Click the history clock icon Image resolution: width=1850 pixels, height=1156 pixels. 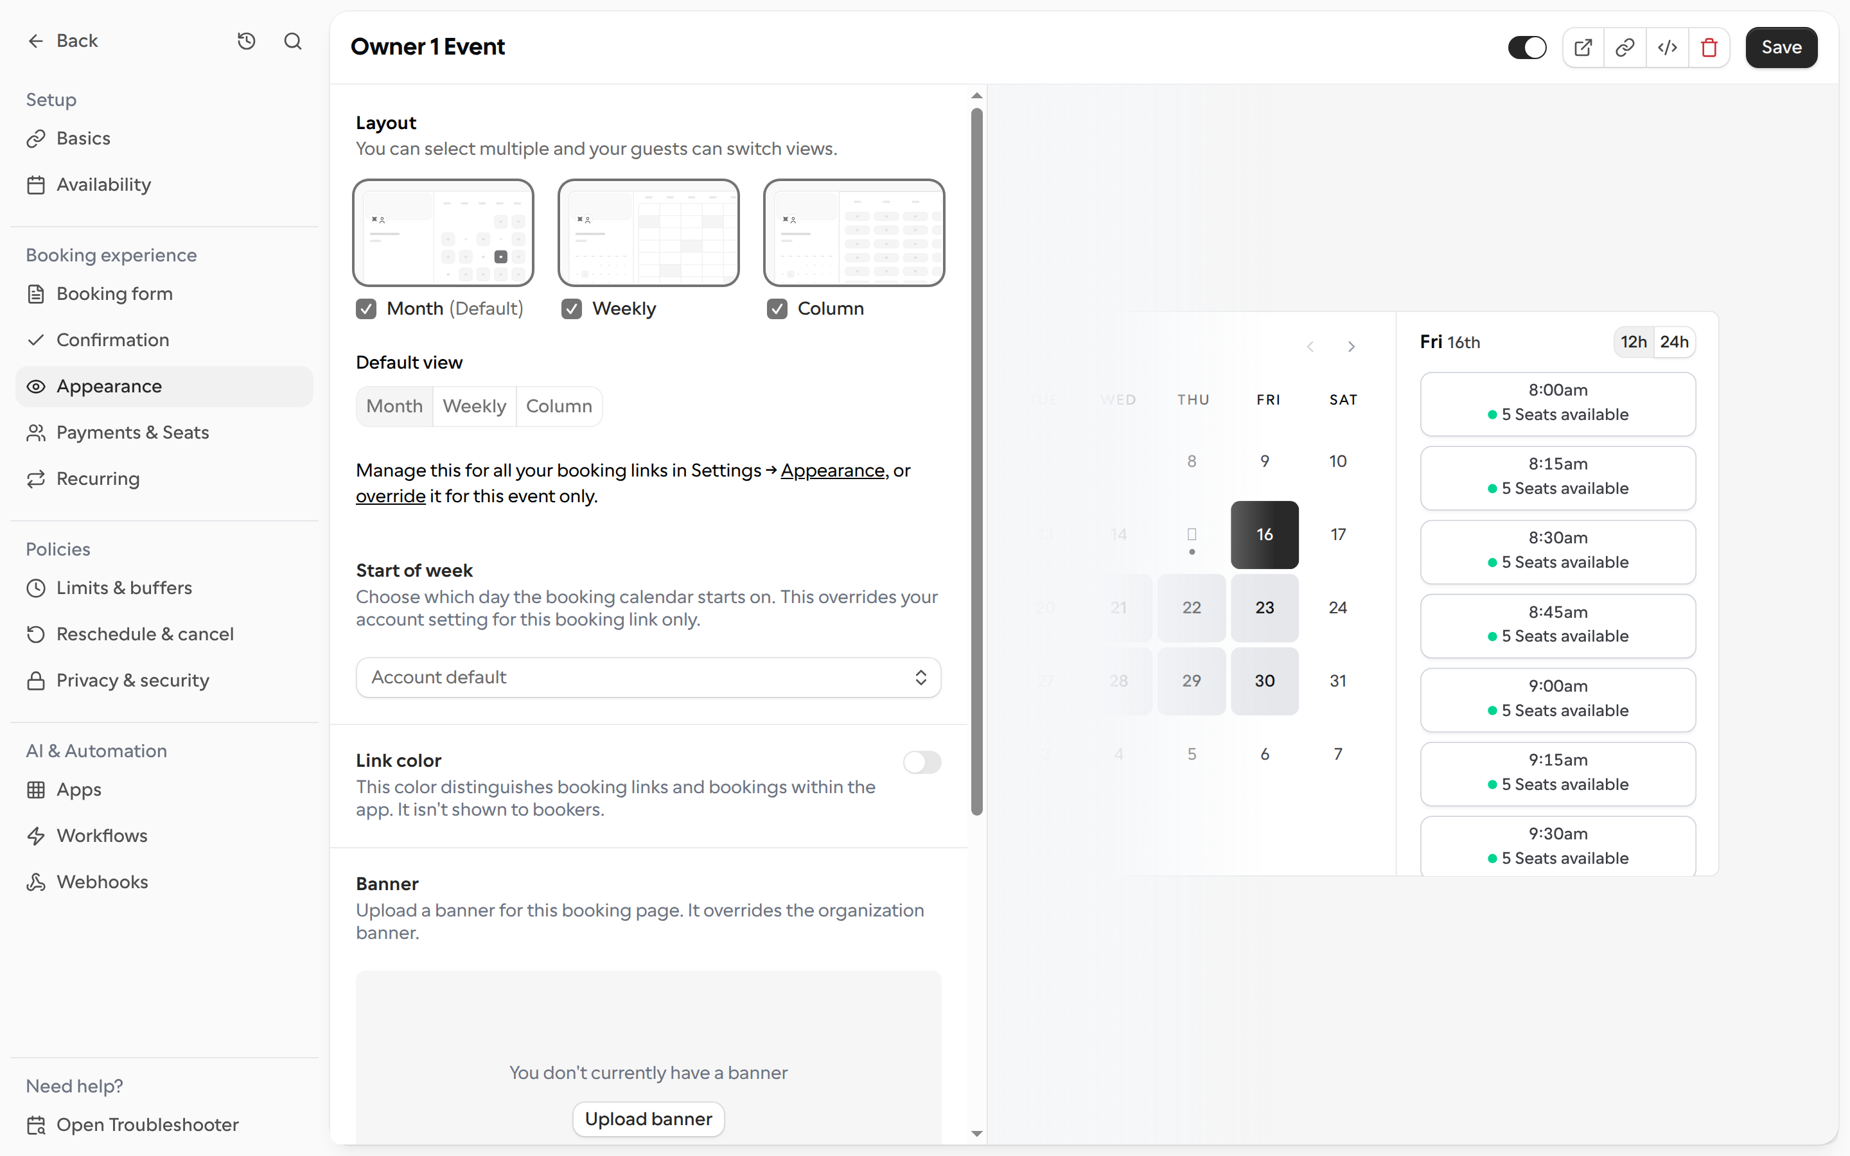246,41
